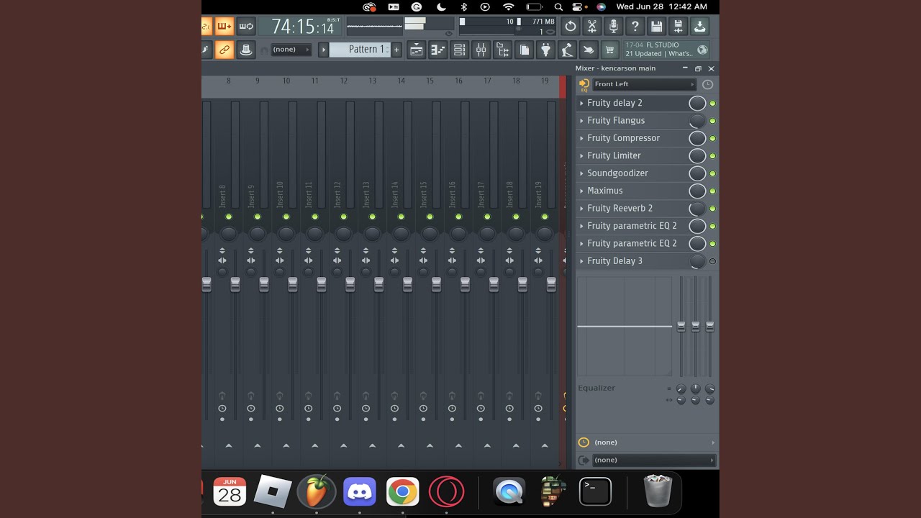Screen dimensions: 921x518
Task: Click the equalizer graph area
Action: (625, 326)
